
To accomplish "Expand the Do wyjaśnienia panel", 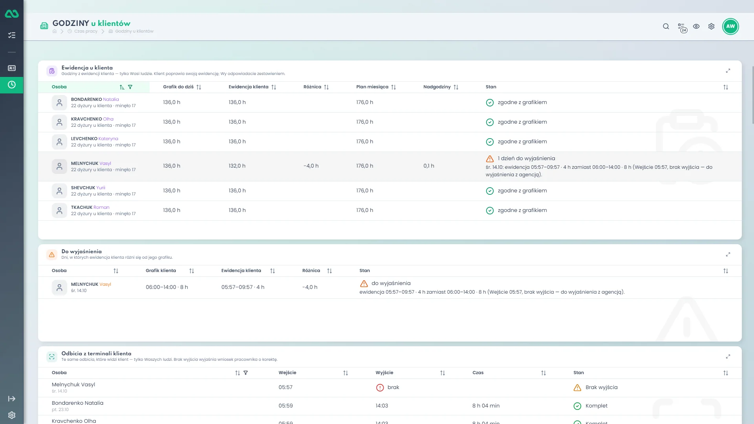I will click(x=728, y=254).
